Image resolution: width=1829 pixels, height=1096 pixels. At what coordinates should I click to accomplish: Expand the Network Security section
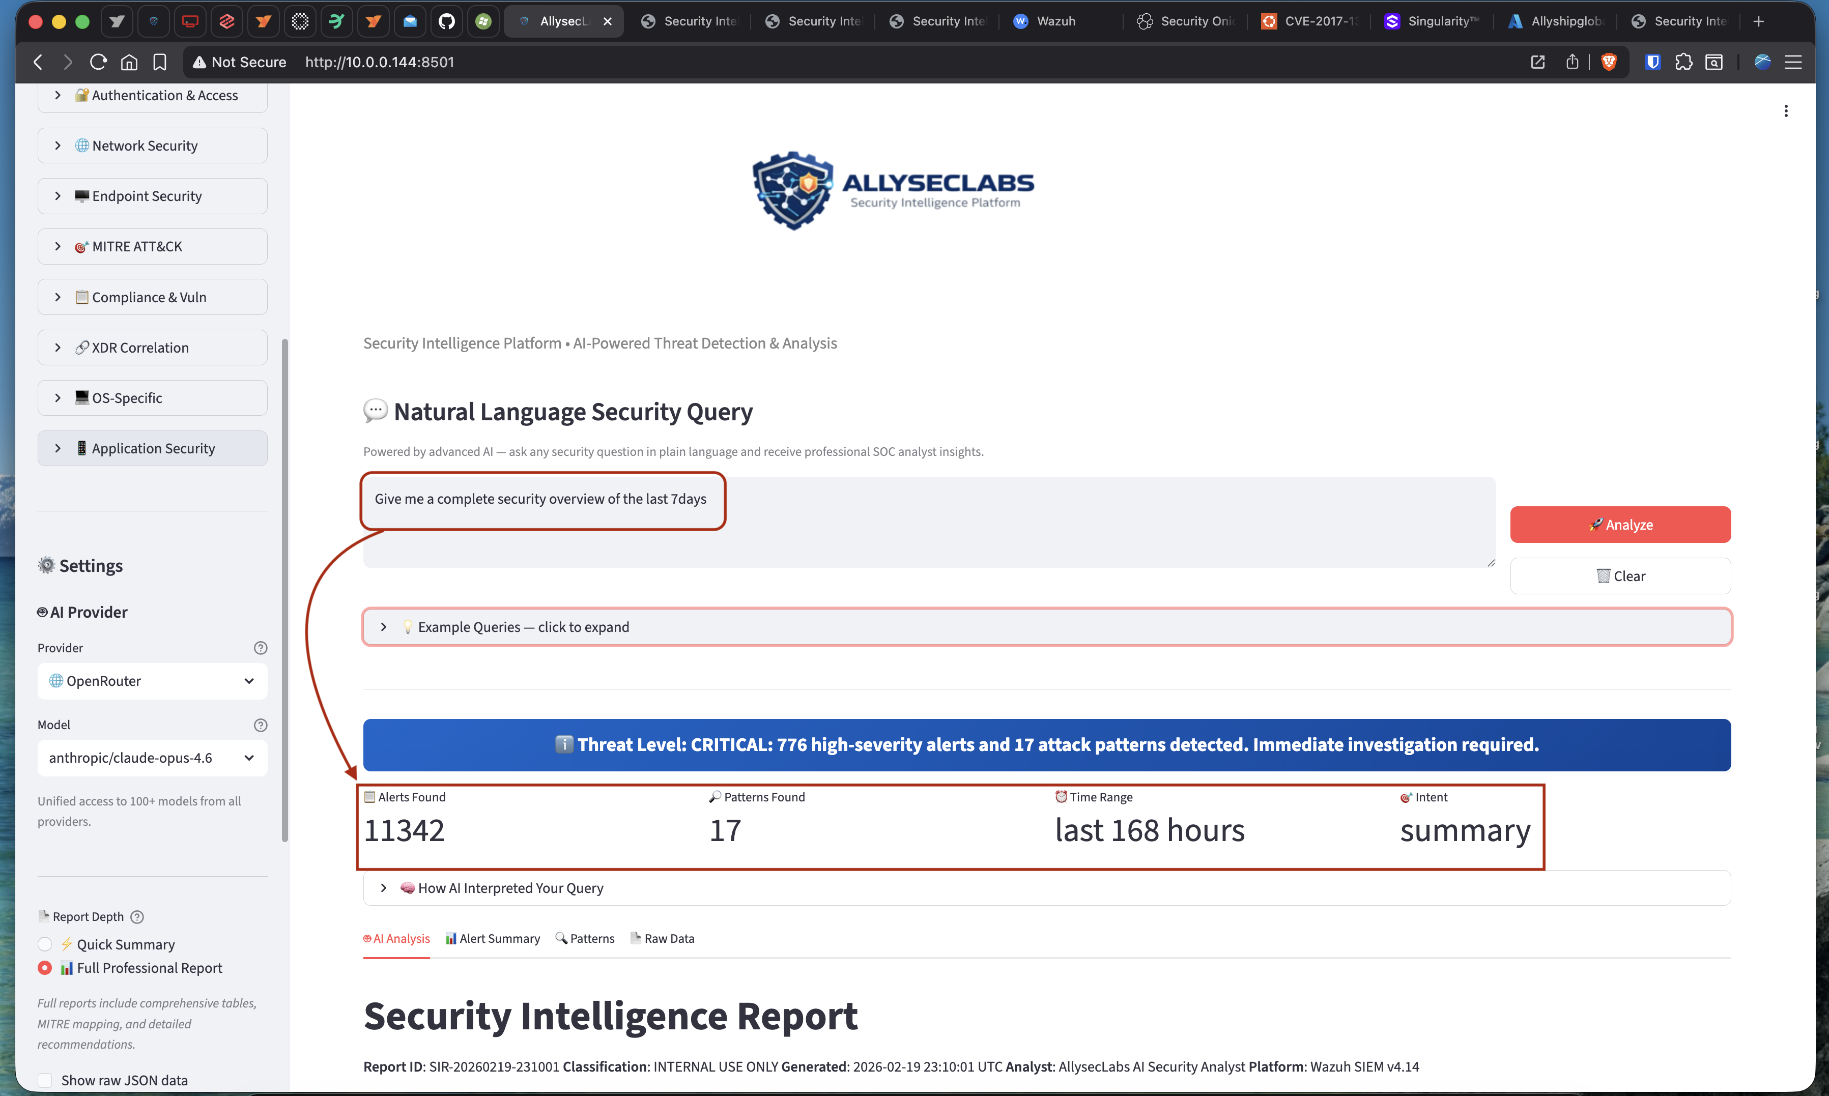pos(152,146)
